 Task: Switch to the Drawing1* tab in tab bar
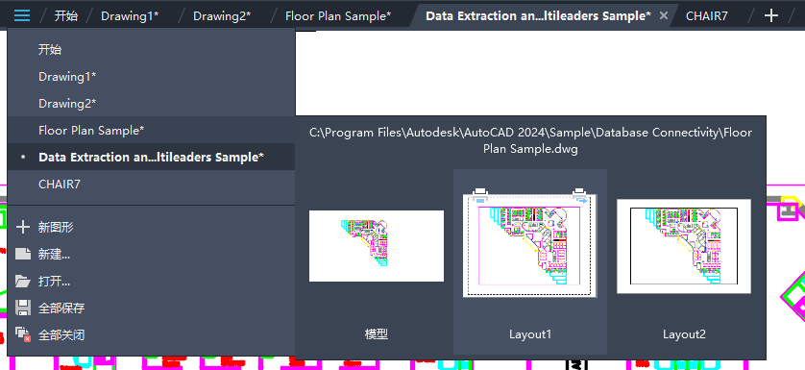coord(130,16)
